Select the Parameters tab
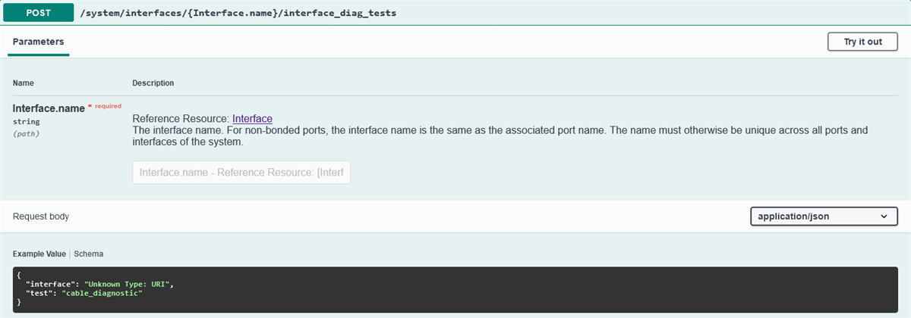Screen dimensions: 911x318 click(x=39, y=42)
